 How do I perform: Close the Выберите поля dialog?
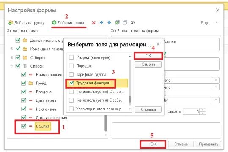(158, 44)
